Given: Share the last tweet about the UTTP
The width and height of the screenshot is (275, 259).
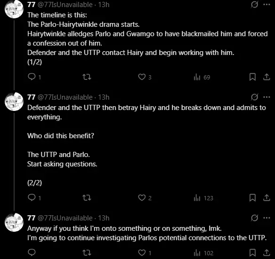Looking at the screenshot, I should point(267,252).
